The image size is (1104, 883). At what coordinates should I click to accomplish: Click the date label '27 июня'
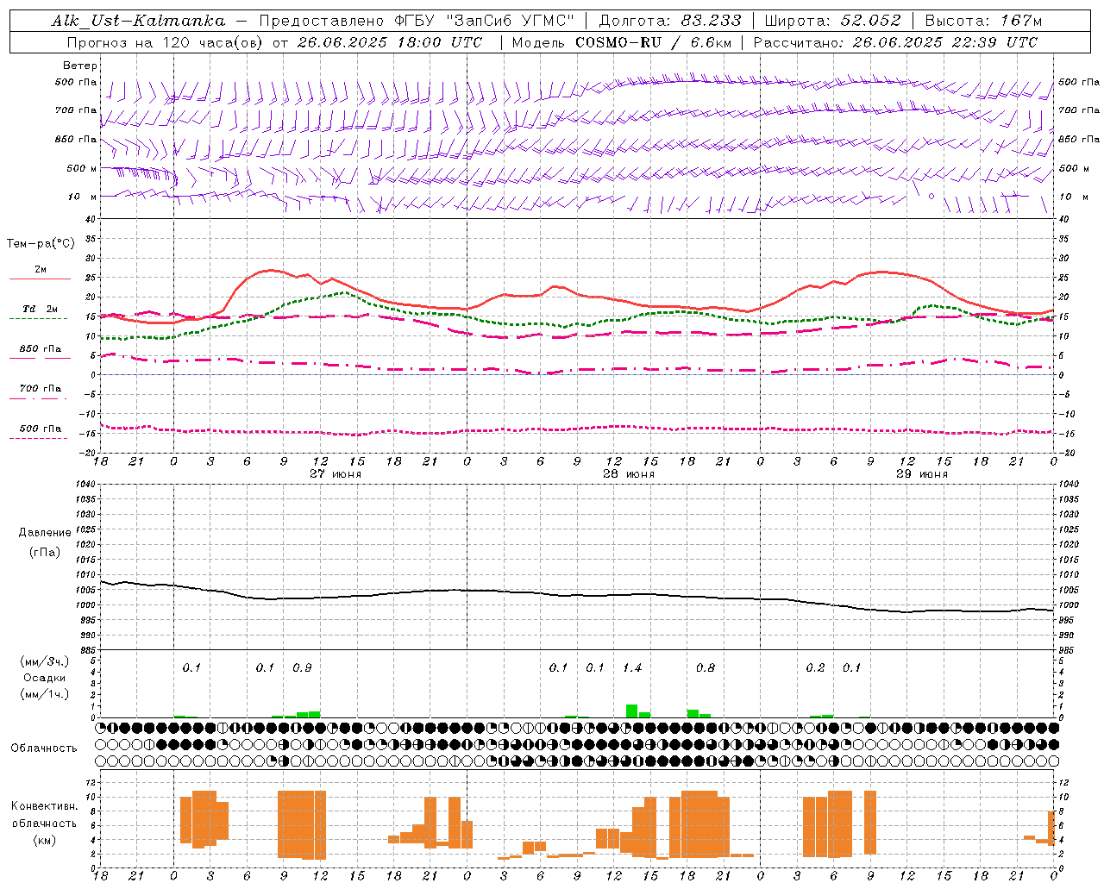point(336,474)
